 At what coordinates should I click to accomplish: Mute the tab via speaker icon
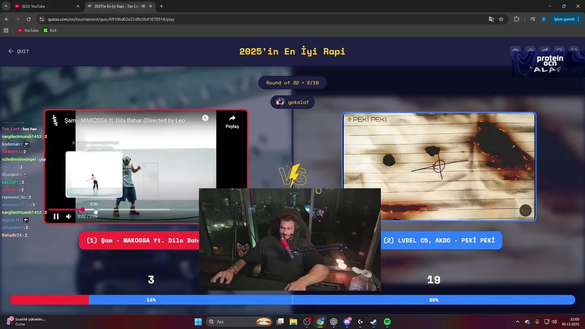143,6
